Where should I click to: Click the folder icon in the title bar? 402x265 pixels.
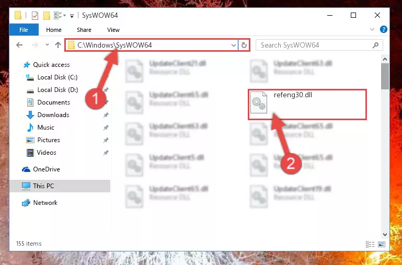click(18, 15)
